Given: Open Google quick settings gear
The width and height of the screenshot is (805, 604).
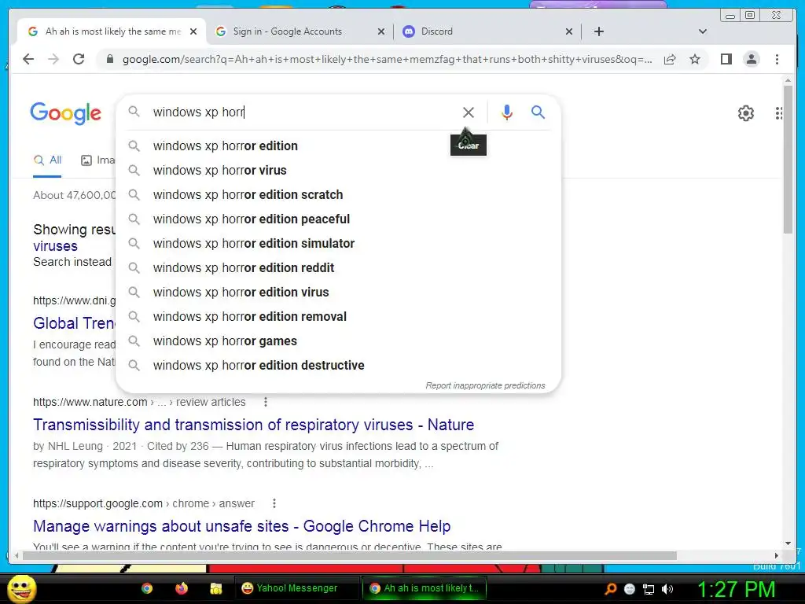Looking at the screenshot, I should tap(745, 113).
